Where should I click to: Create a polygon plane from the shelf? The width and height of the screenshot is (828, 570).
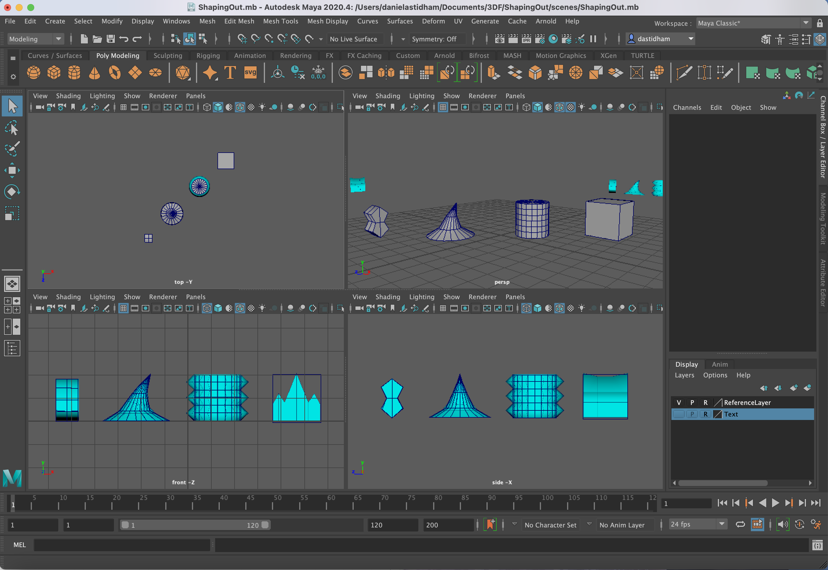[x=135, y=73]
